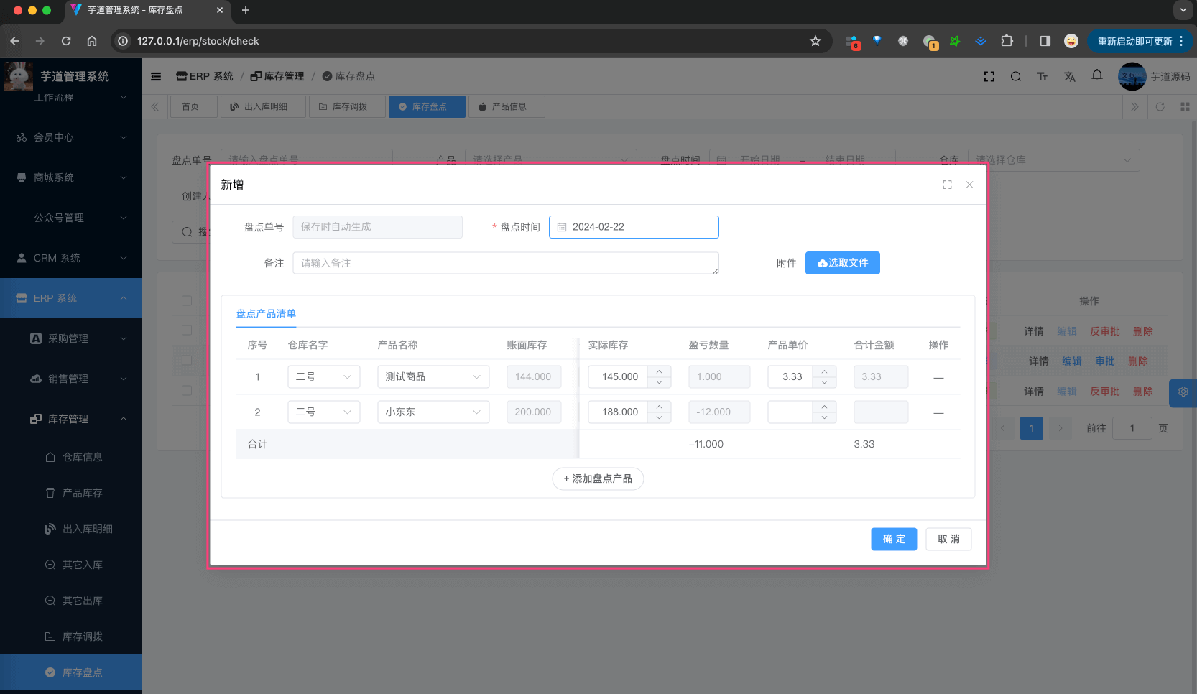Screen dimensions: 1197x694
Task: Open the global search magnifier icon
Action: (x=1015, y=76)
